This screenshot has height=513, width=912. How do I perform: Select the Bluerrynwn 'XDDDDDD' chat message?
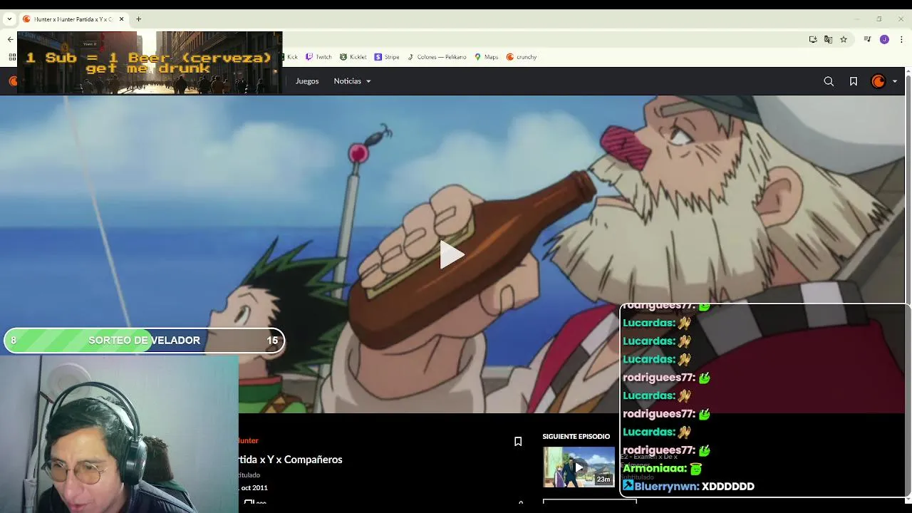[x=688, y=487]
